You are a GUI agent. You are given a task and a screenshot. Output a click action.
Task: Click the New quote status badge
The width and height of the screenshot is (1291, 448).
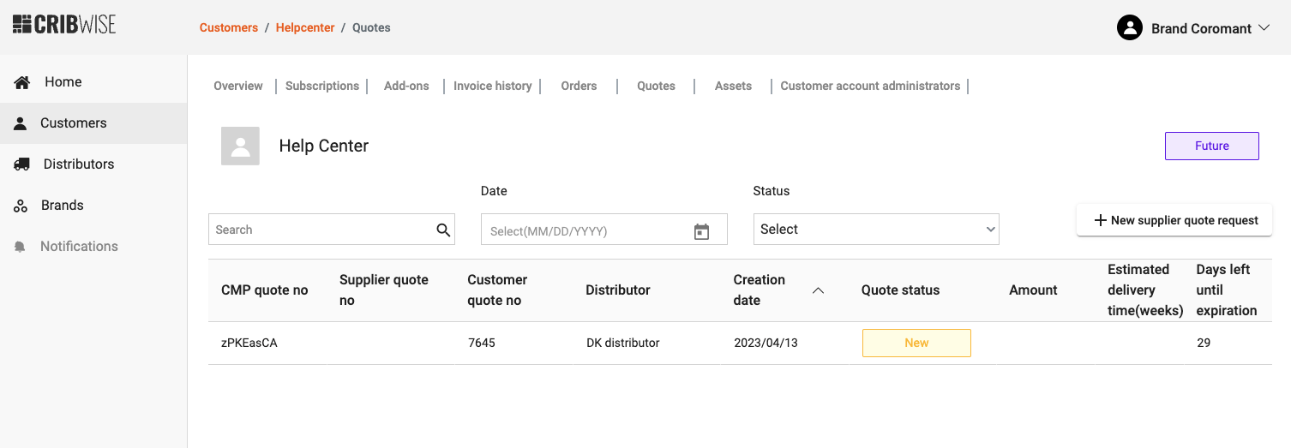[916, 343]
